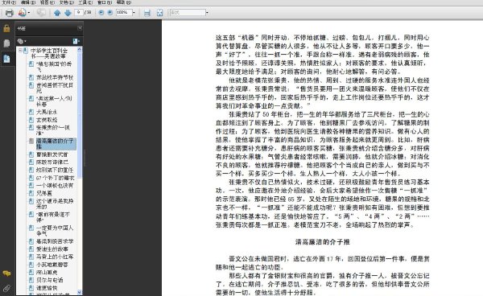Click the bookmark page icon beside 大禹治水
Screen dimensions: 483x296
coord(31,112)
